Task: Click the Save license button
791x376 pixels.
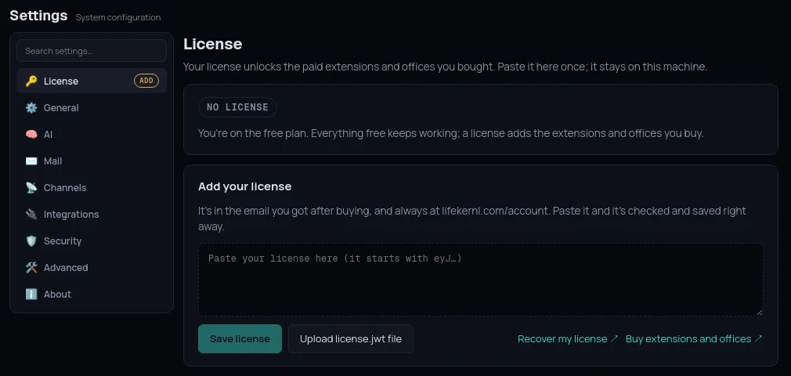Action: coord(240,338)
